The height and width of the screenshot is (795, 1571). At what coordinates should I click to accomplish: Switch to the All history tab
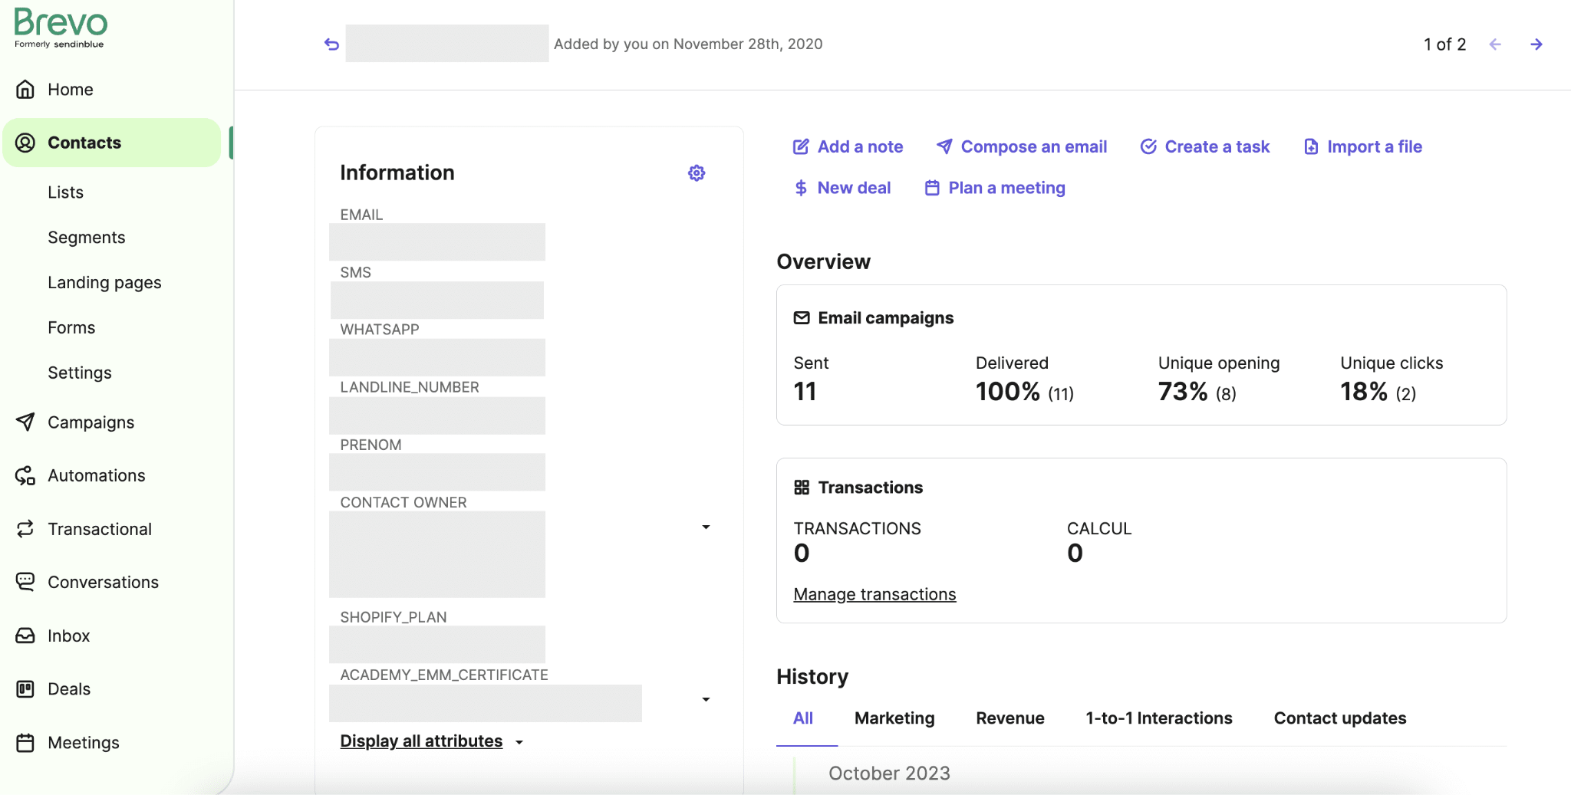tap(803, 718)
